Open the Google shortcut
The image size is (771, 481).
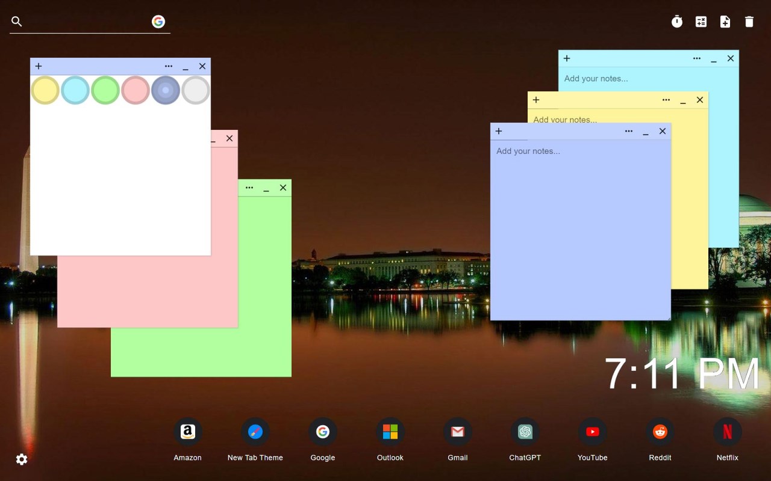point(323,440)
